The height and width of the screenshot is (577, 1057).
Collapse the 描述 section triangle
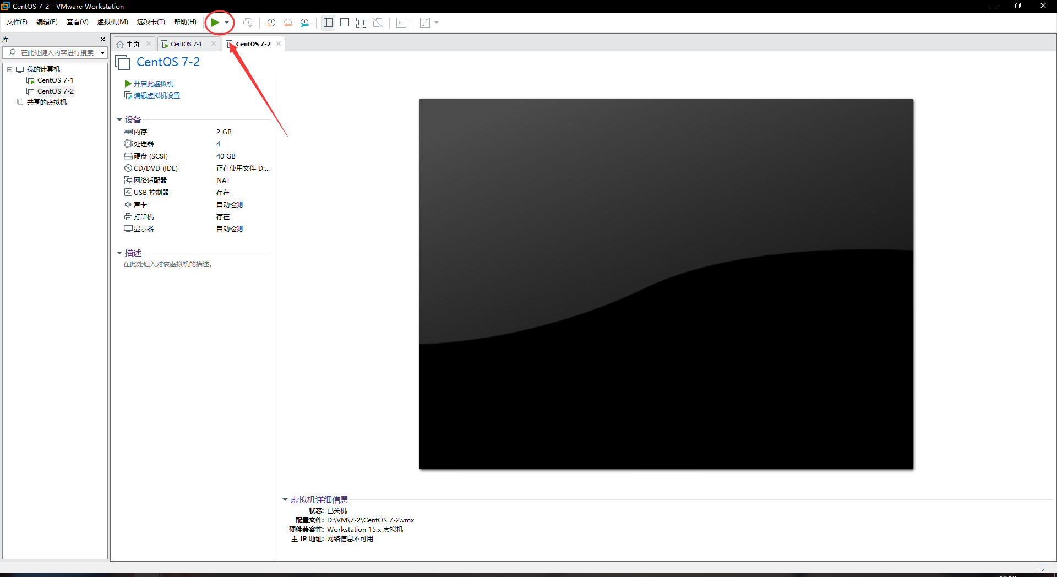(119, 253)
